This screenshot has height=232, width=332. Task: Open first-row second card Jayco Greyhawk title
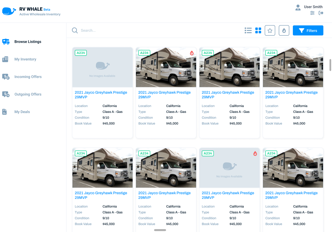[x=164, y=95]
